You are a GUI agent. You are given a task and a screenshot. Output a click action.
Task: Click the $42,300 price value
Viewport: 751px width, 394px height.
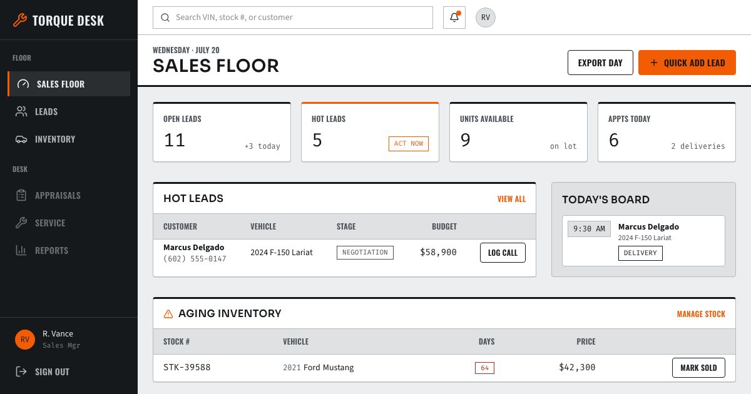[577, 368]
